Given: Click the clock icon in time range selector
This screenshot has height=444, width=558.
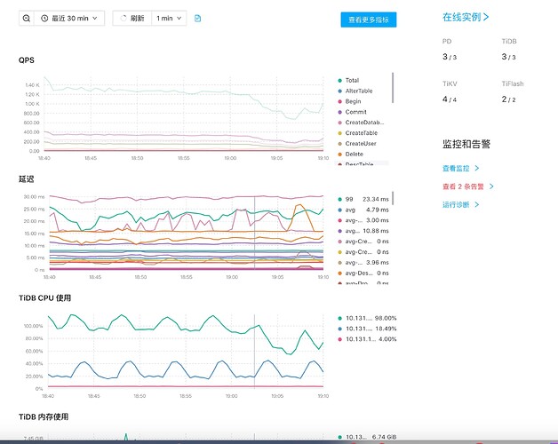Looking at the screenshot, I should pos(44,18).
